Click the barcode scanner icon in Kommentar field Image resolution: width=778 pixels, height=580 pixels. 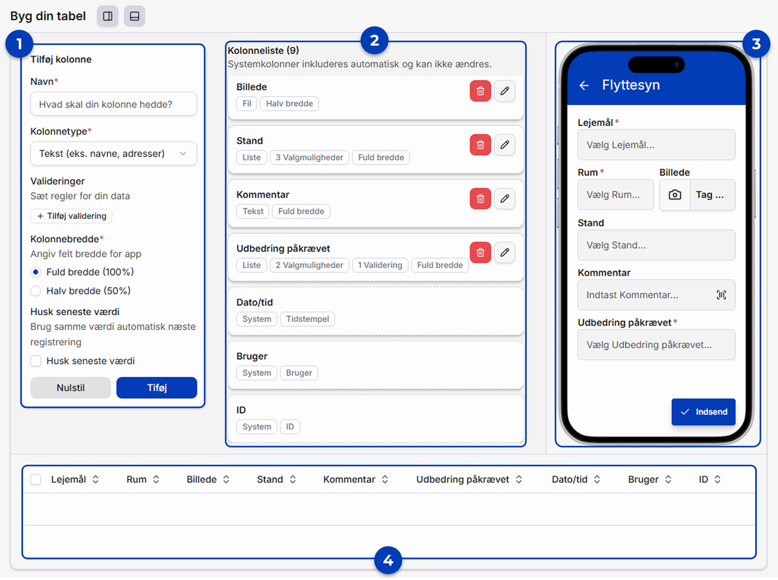tap(721, 295)
